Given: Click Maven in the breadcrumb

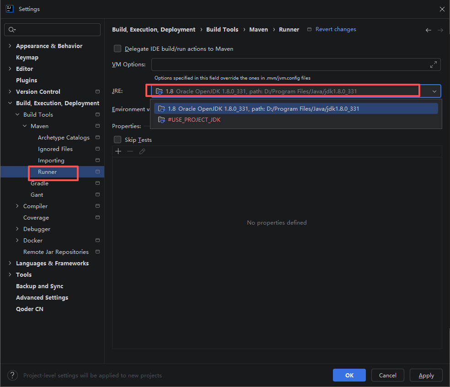Looking at the screenshot, I should point(258,30).
